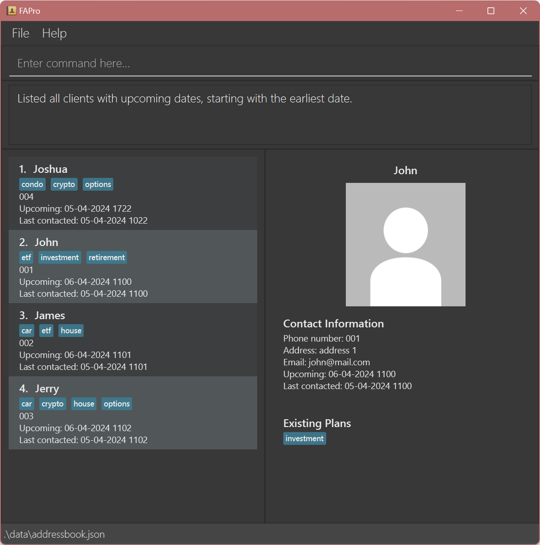540x545 pixels.
Task: Click John's profile picture placeholder
Action: 406,245
